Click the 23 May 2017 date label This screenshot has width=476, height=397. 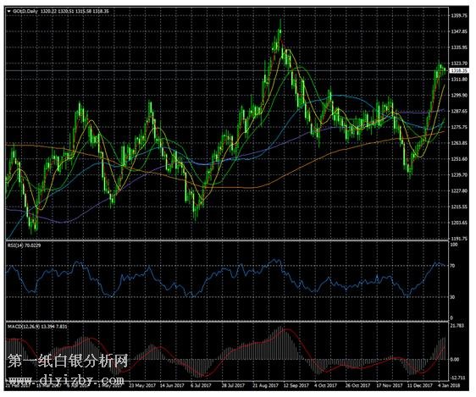pos(142,385)
